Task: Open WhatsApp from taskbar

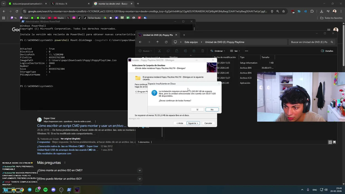Action: [x=37, y=190]
